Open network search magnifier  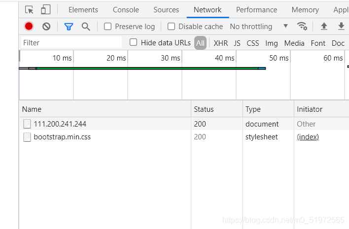coord(86,27)
